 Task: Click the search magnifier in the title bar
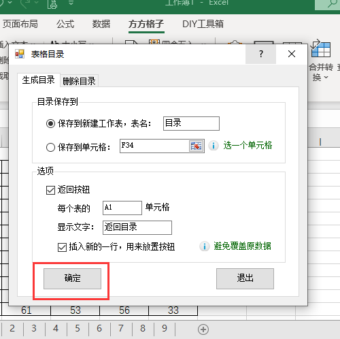333,3
